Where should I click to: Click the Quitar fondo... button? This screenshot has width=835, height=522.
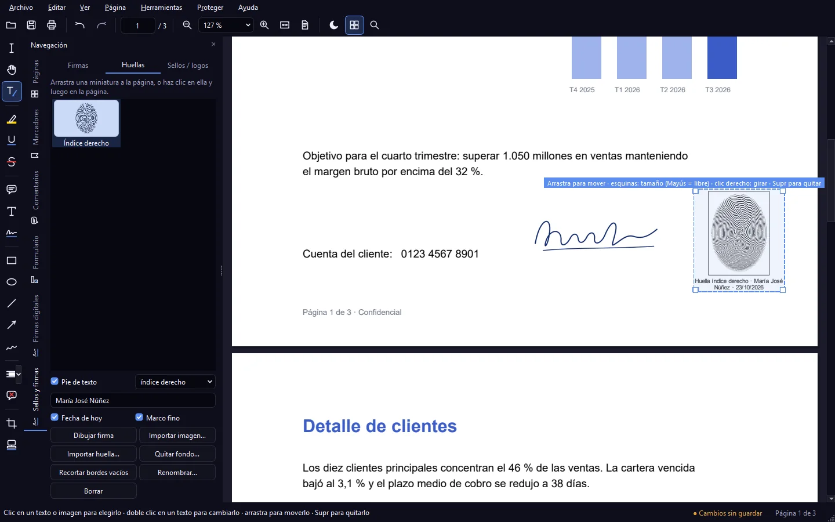pyautogui.click(x=177, y=454)
